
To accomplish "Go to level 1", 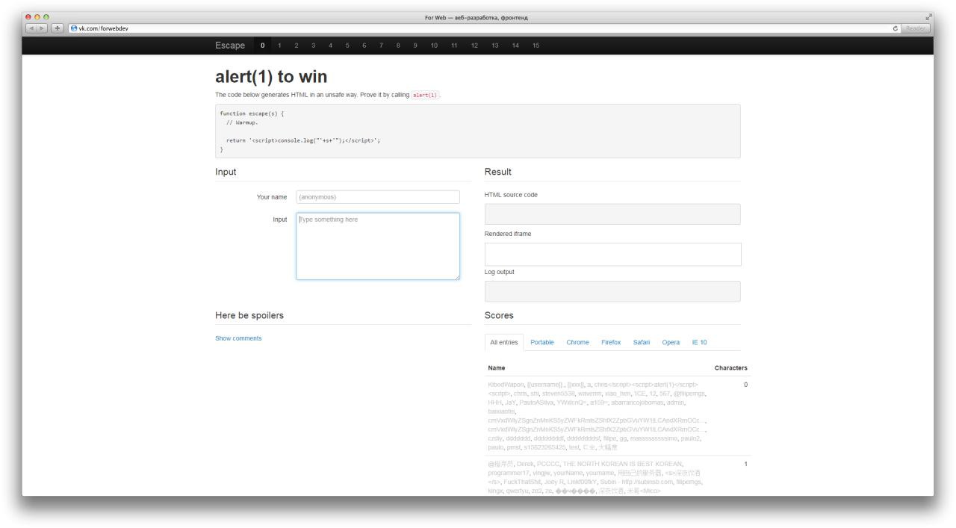I will (279, 46).
